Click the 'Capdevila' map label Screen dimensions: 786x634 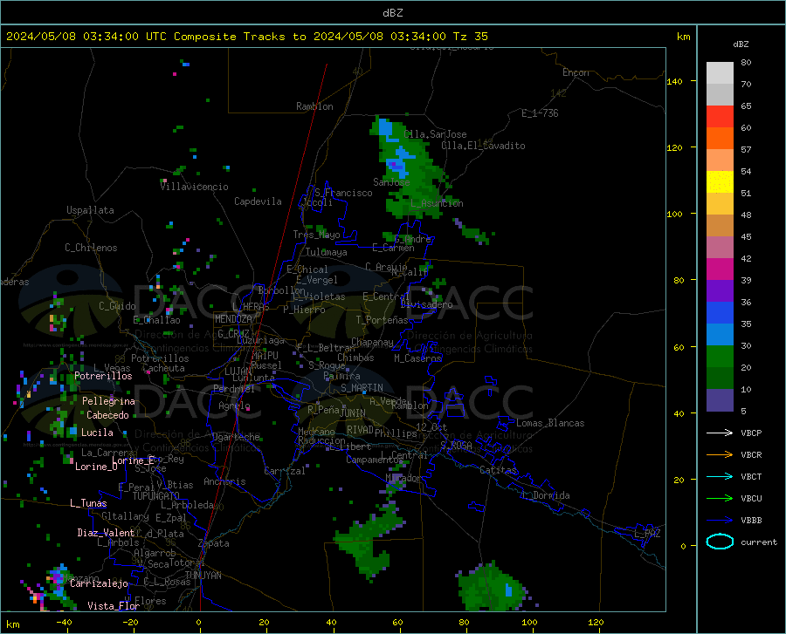tap(258, 201)
